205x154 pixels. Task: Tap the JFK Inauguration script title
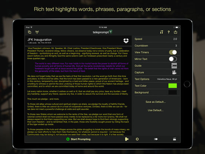pyautogui.click(x=39, y=39)
